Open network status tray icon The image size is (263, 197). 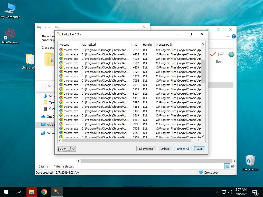[x=224, y=192]
